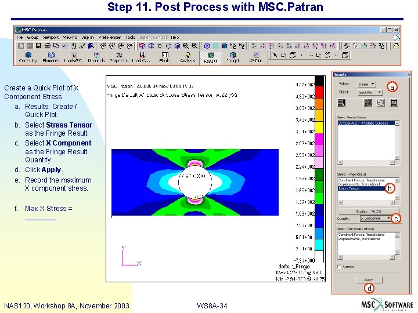Screen dimensions: 418x313
Task: Open the Preferences menu
Action: coord(110,37)
